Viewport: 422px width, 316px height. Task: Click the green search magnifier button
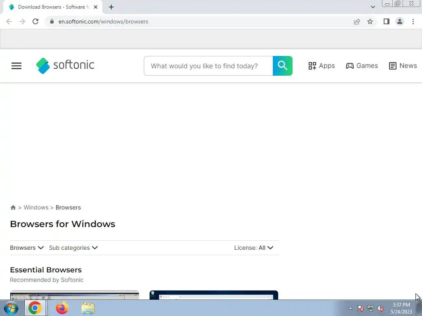[x=283, y=66]
